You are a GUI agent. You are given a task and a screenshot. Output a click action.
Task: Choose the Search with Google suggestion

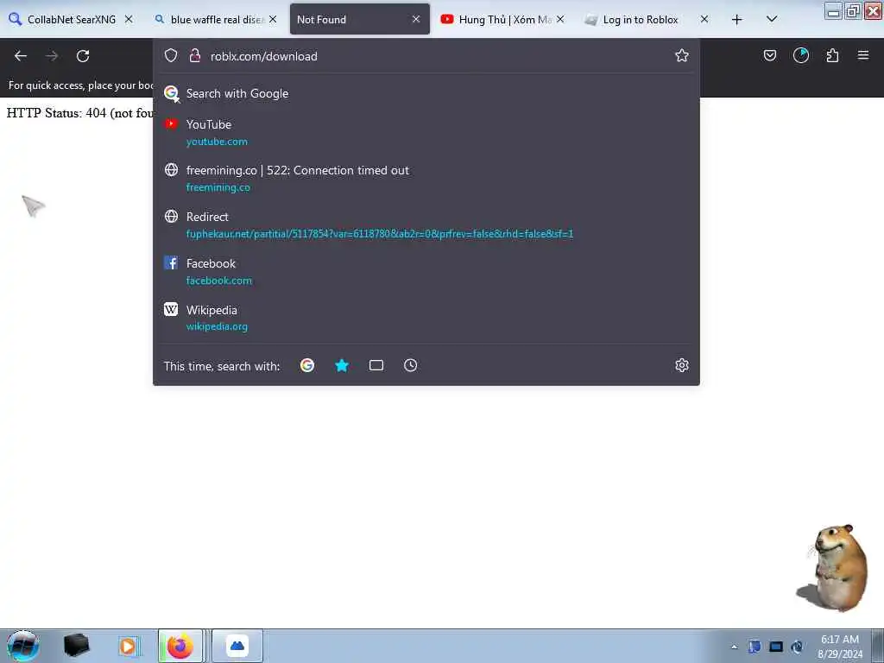tap(426, 93)
